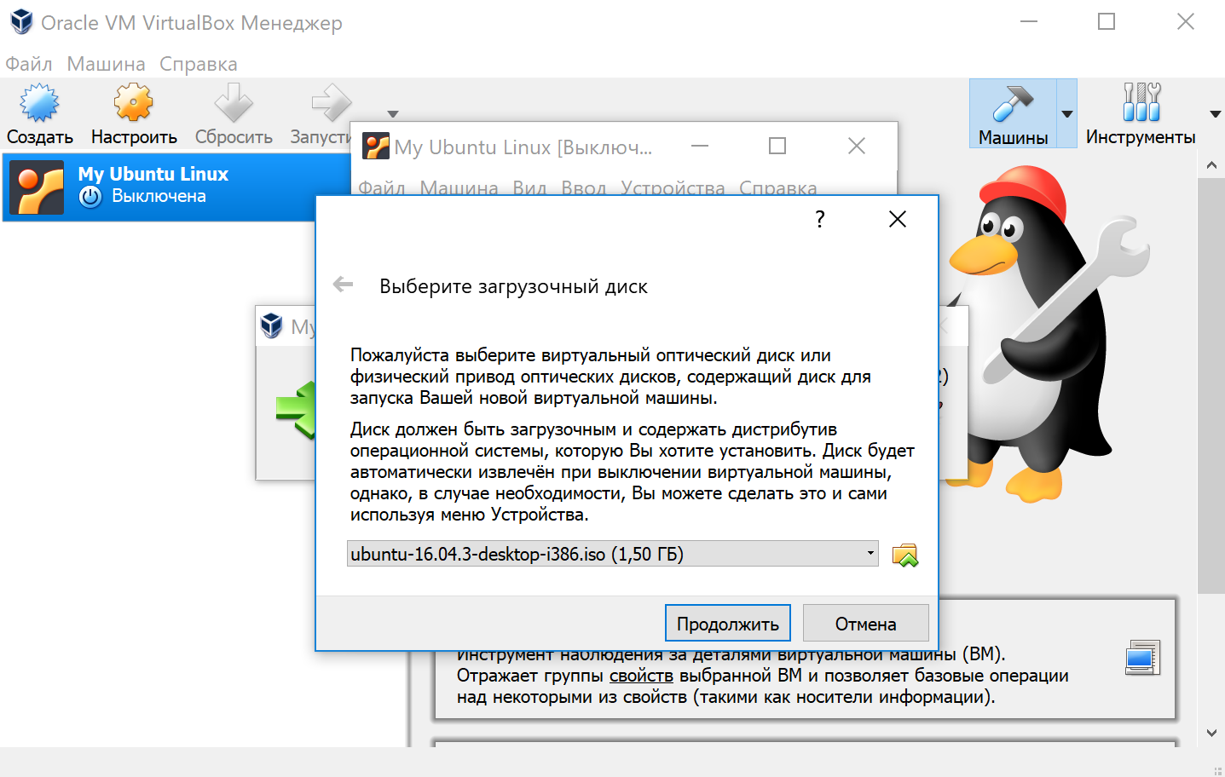The width and height of the screenshot is (1225, 777).
Task: Click the folder icon to browse for ISO
Action: (906, 554)
